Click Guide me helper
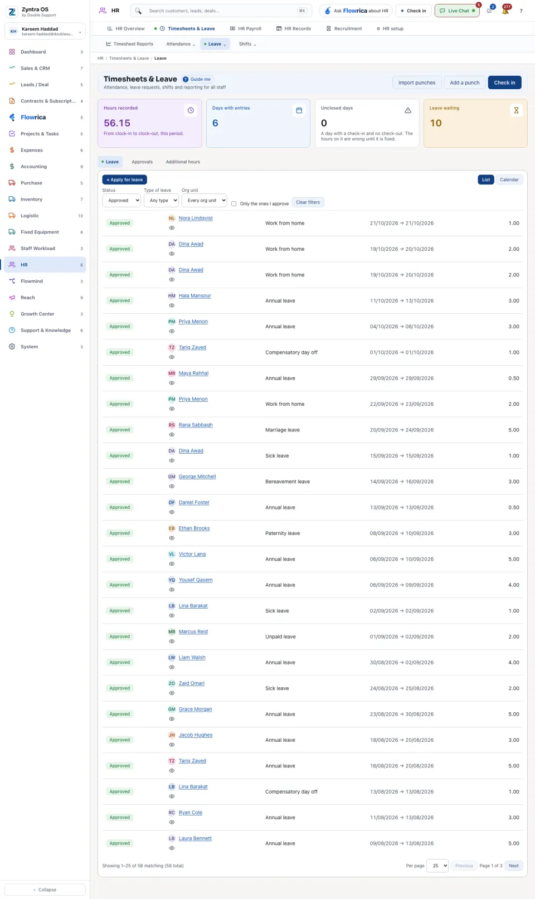The height and width of the screenshot is (899, 535). point(197,79)
